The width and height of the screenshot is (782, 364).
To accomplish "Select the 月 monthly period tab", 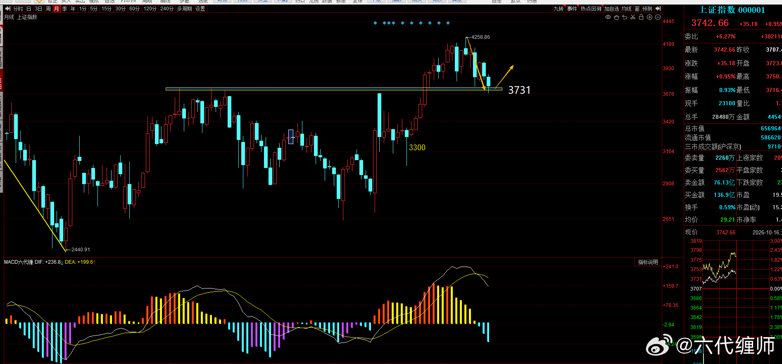I will (57, 9).
